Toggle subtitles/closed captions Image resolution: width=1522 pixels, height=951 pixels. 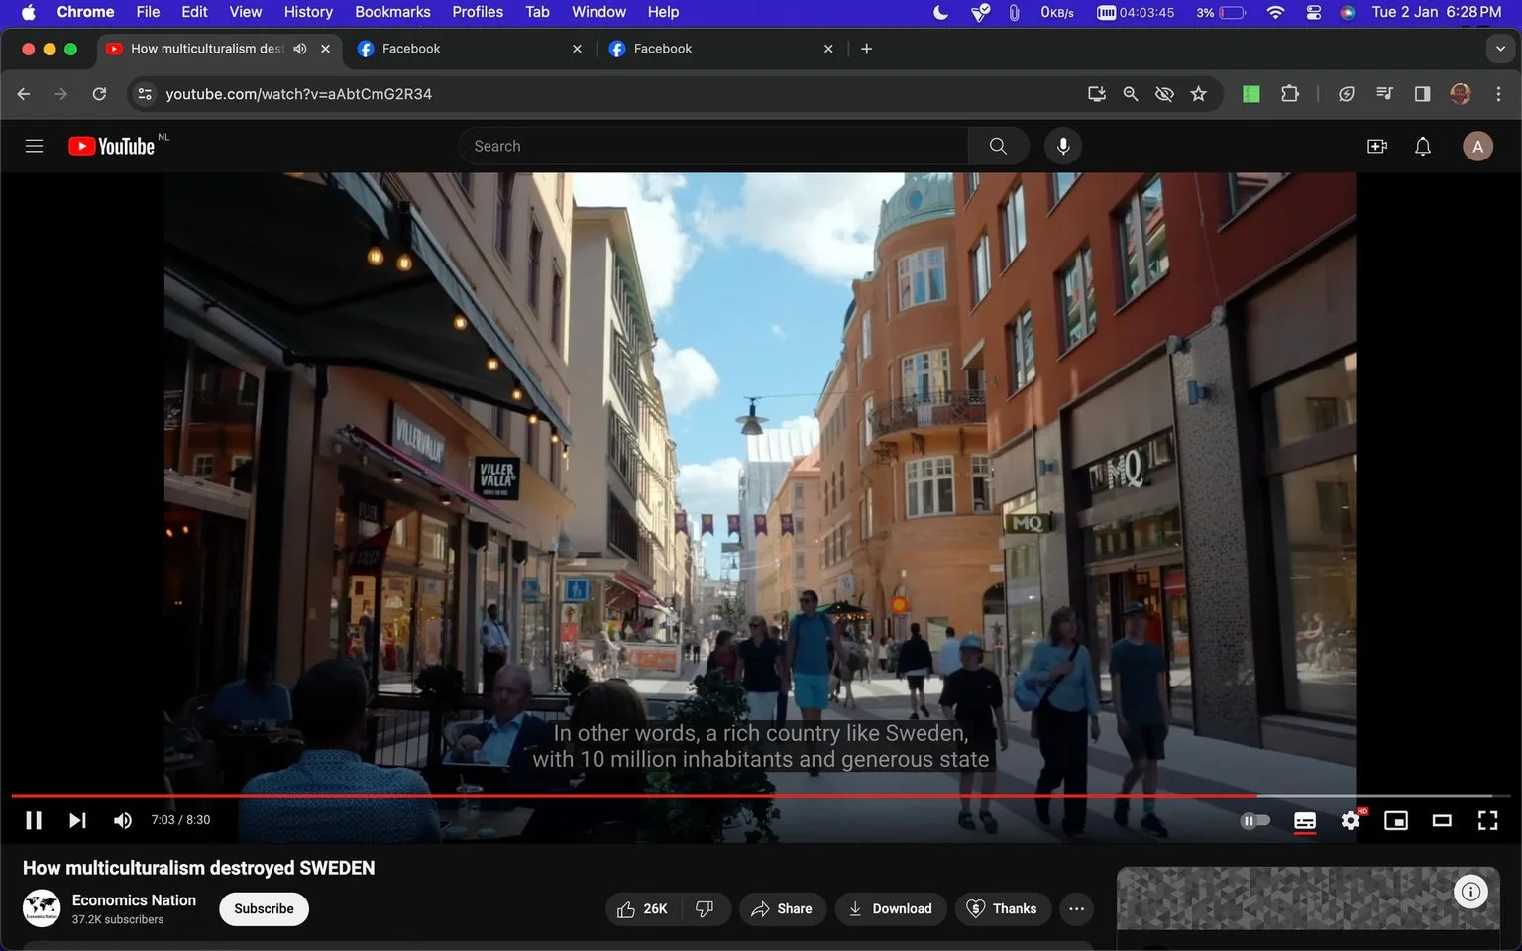[x=1305, y=820]
